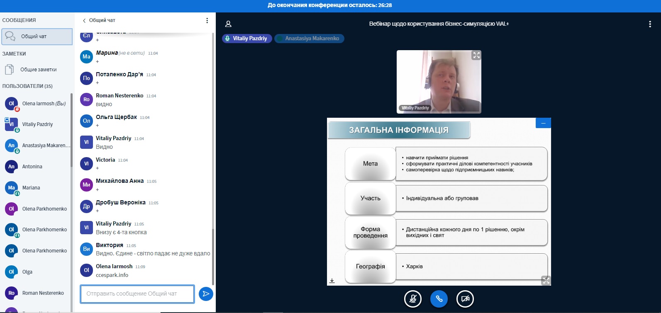Screen dimensions: 661x313
Task: Toggle webcam sharing button
Action: 465,299
